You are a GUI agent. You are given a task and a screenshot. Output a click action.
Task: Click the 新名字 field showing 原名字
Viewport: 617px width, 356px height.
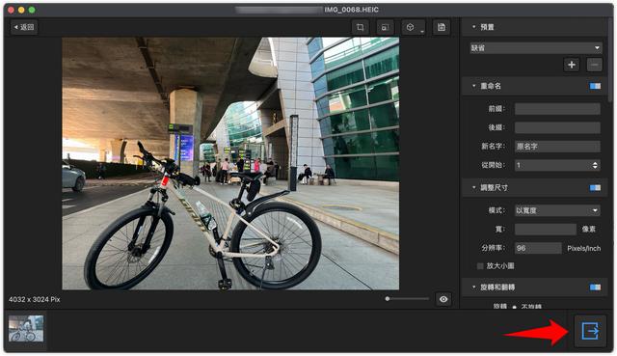tap(557, 147)
